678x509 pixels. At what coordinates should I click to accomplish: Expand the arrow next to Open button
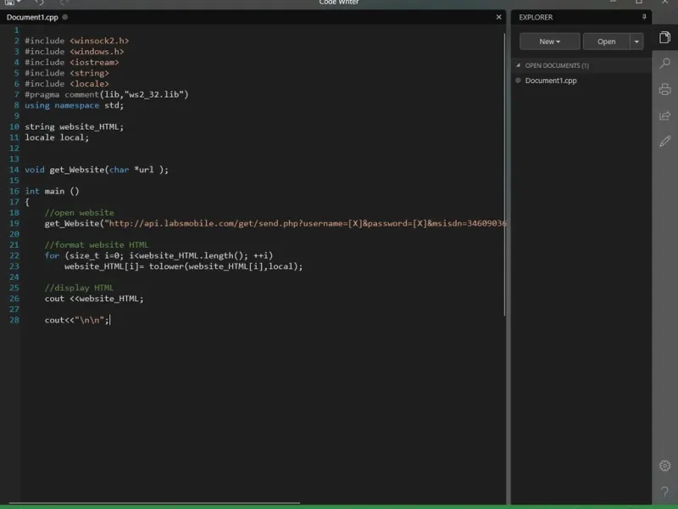coord(636,42)
